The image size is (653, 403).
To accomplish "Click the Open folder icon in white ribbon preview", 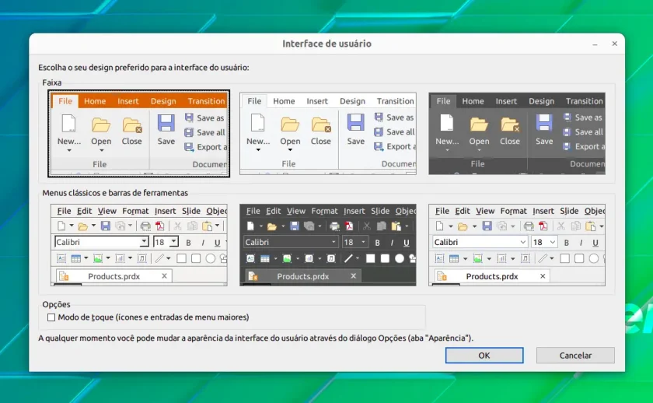I will click(x=290, y=124).
